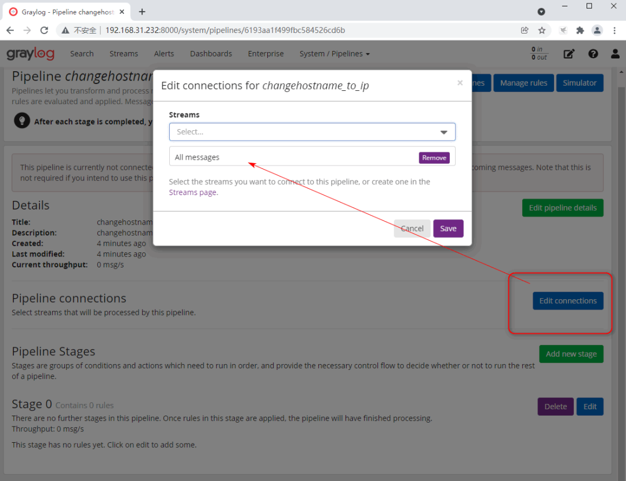The image size is (626, 481).
Task: Click the browser reload icon
Action: tap(44, 30)
